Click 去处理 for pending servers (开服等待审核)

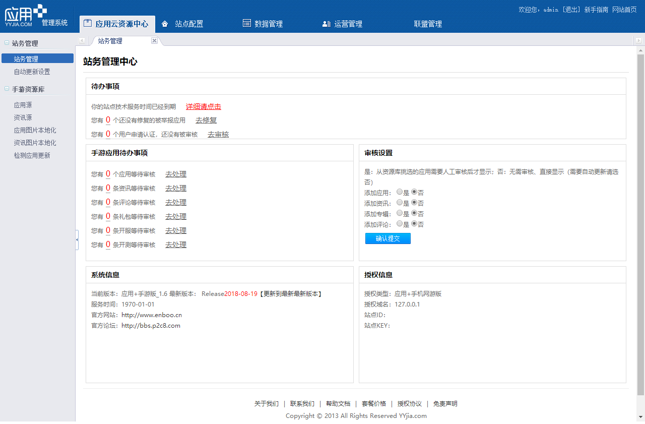(x=176, y=230)
